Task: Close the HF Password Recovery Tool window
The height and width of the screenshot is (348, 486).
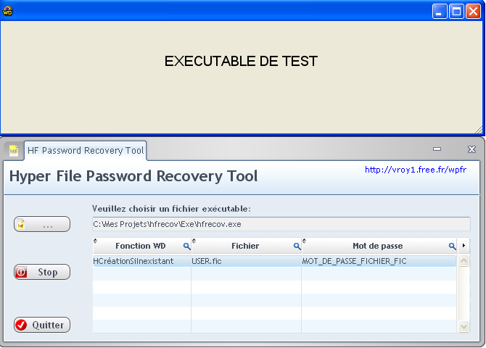Action: pos(471,149)
